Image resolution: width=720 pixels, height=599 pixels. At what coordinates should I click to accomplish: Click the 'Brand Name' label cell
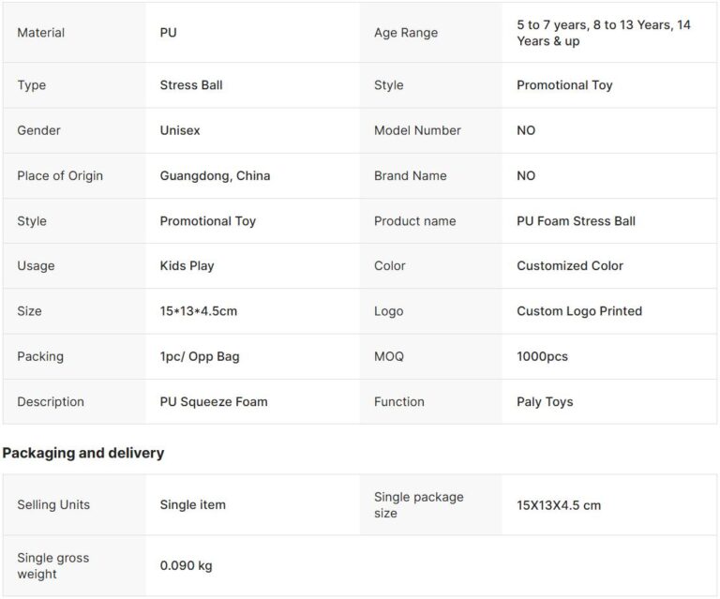pyautogui.click(x=410, y=176)
